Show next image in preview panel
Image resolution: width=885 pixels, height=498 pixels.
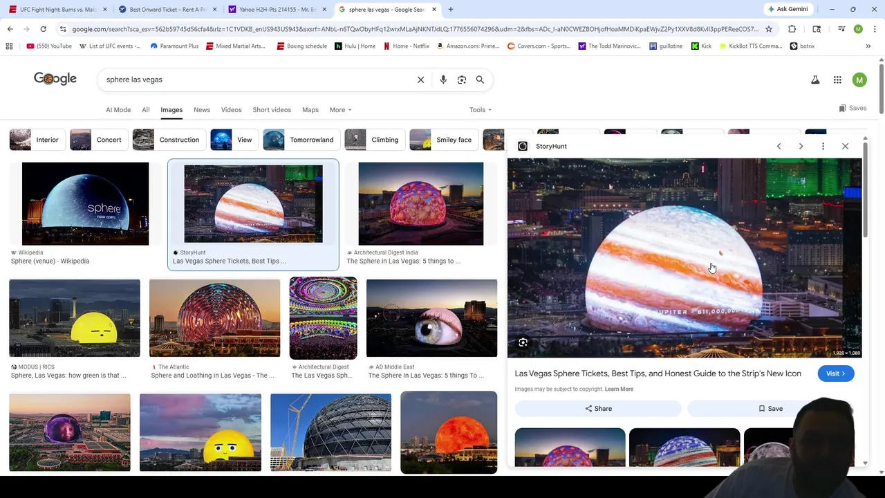(x=801, y=146)
